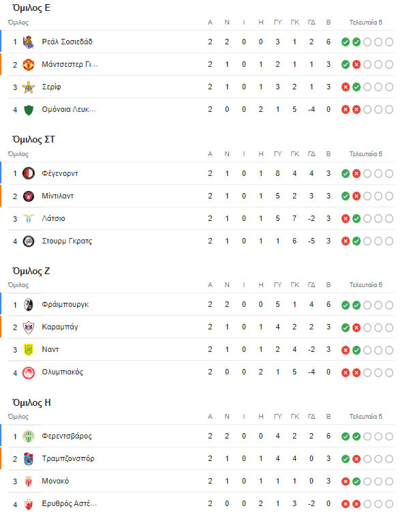The image size is (409, 519).
Task: Select the Ολυμπιακός team crest
Action: click(x=28, y=372)
